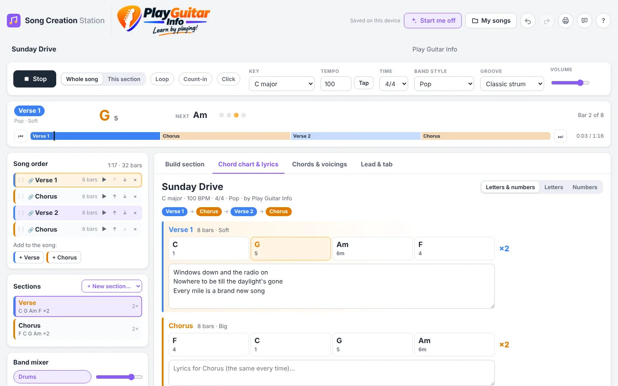Switch to the Chords & voicings tab
This screenshot has width=618, height=386.
coord(320,164)
